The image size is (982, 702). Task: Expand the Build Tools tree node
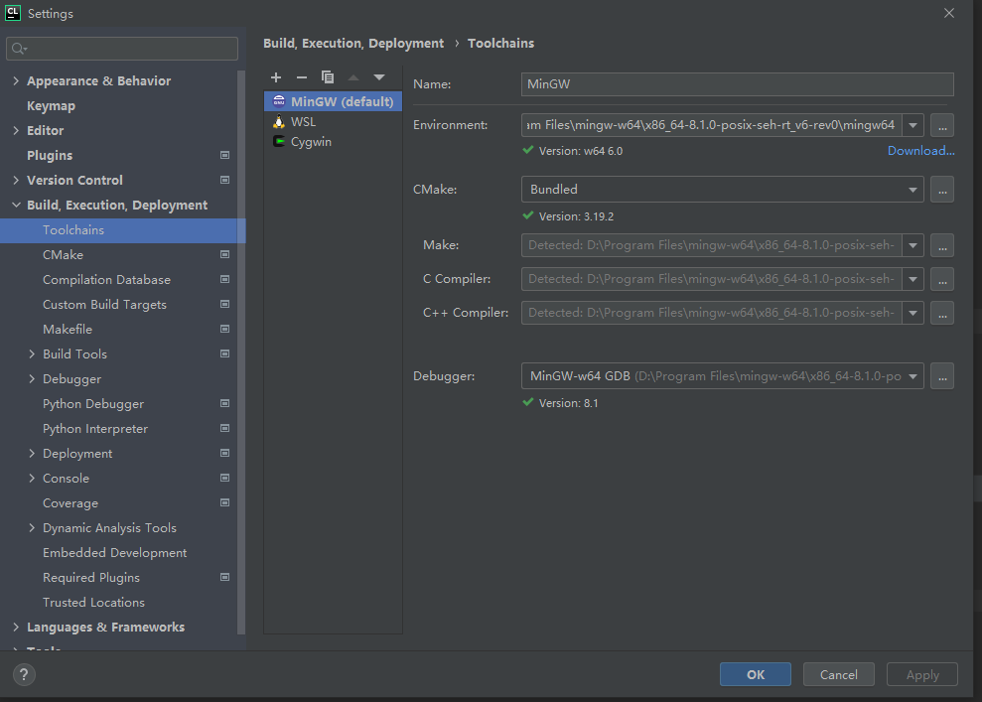click(x=32, y=354)
